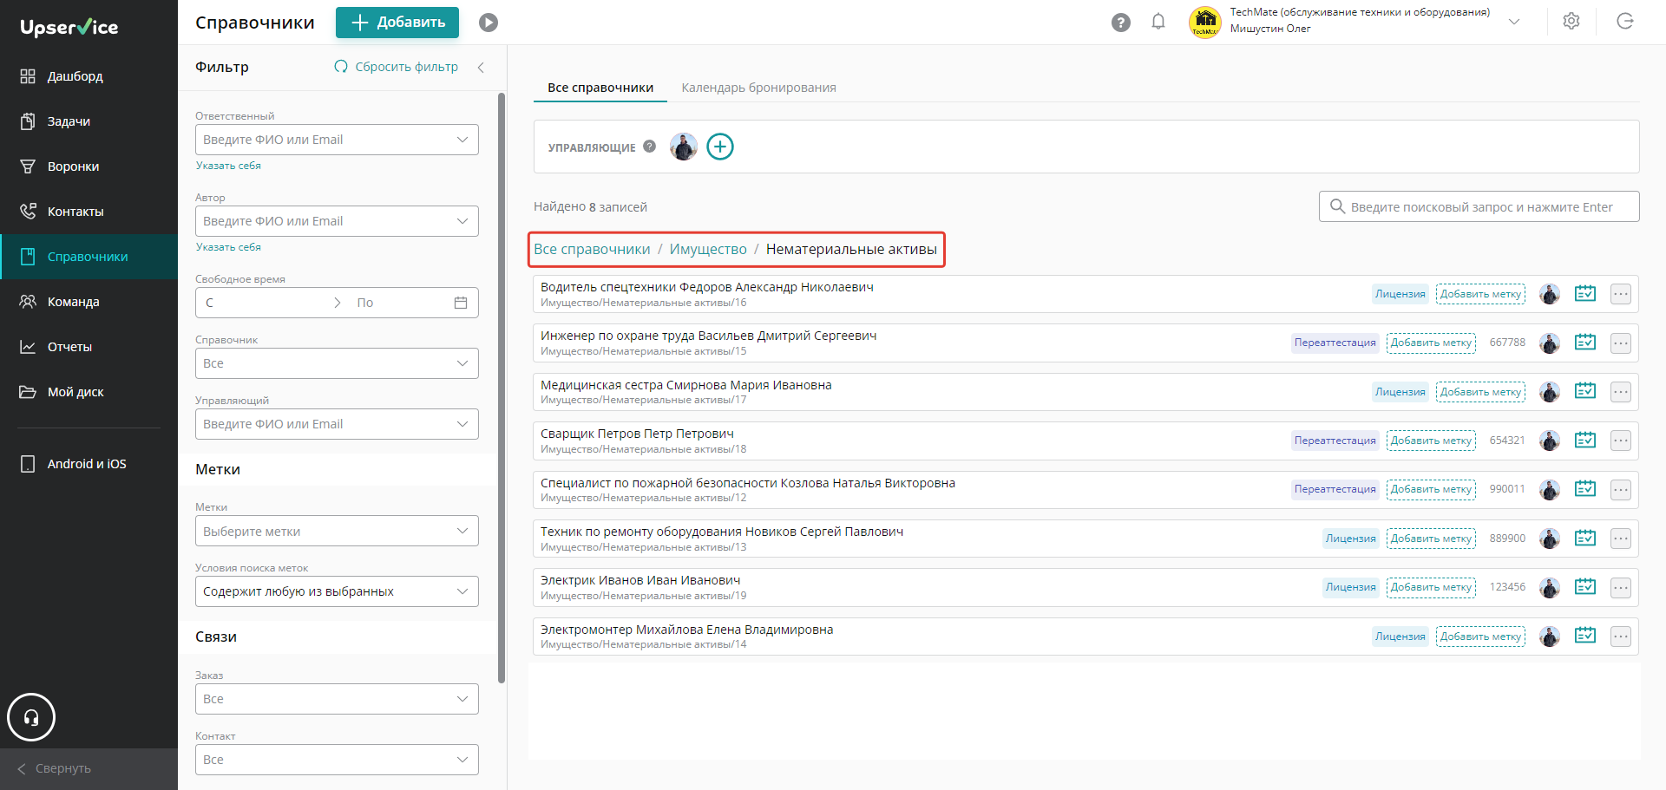The image size is (1666, 790).
Task: Click the filter panel scrollbar
Action: 502,388
